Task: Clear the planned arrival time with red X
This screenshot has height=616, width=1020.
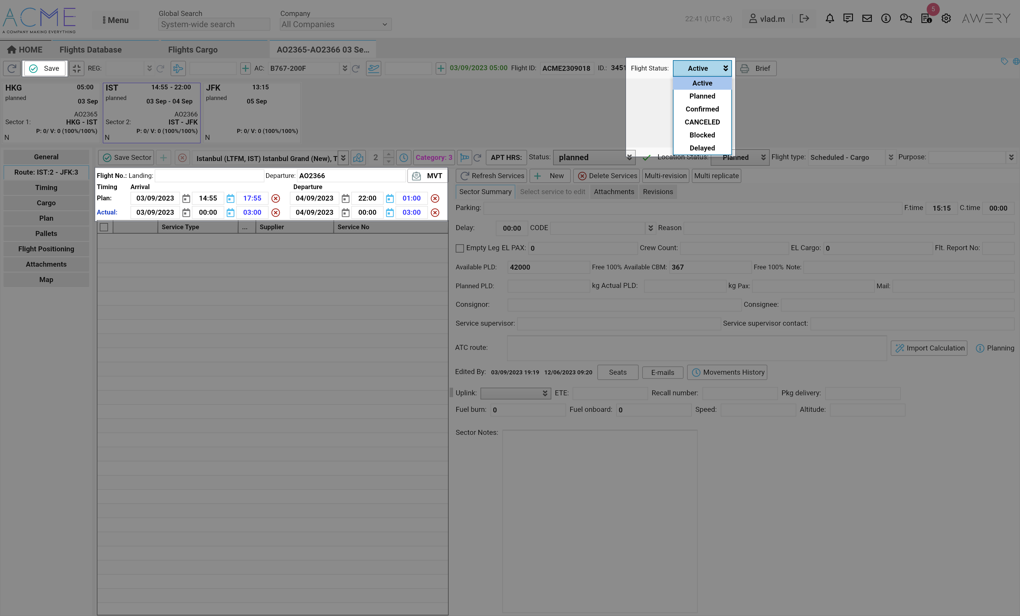Action: [x=276, y=199]
